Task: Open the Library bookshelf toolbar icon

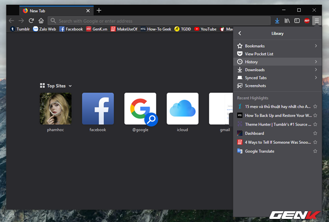Action: (287, 21)
